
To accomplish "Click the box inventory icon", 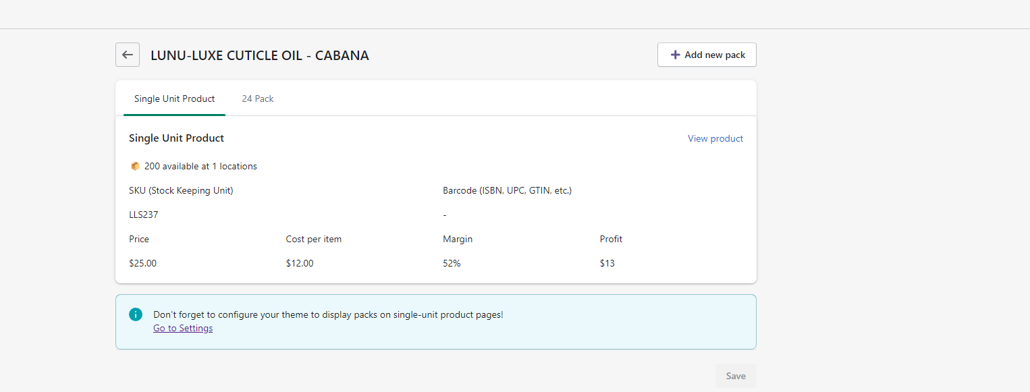I will (135, 166).
